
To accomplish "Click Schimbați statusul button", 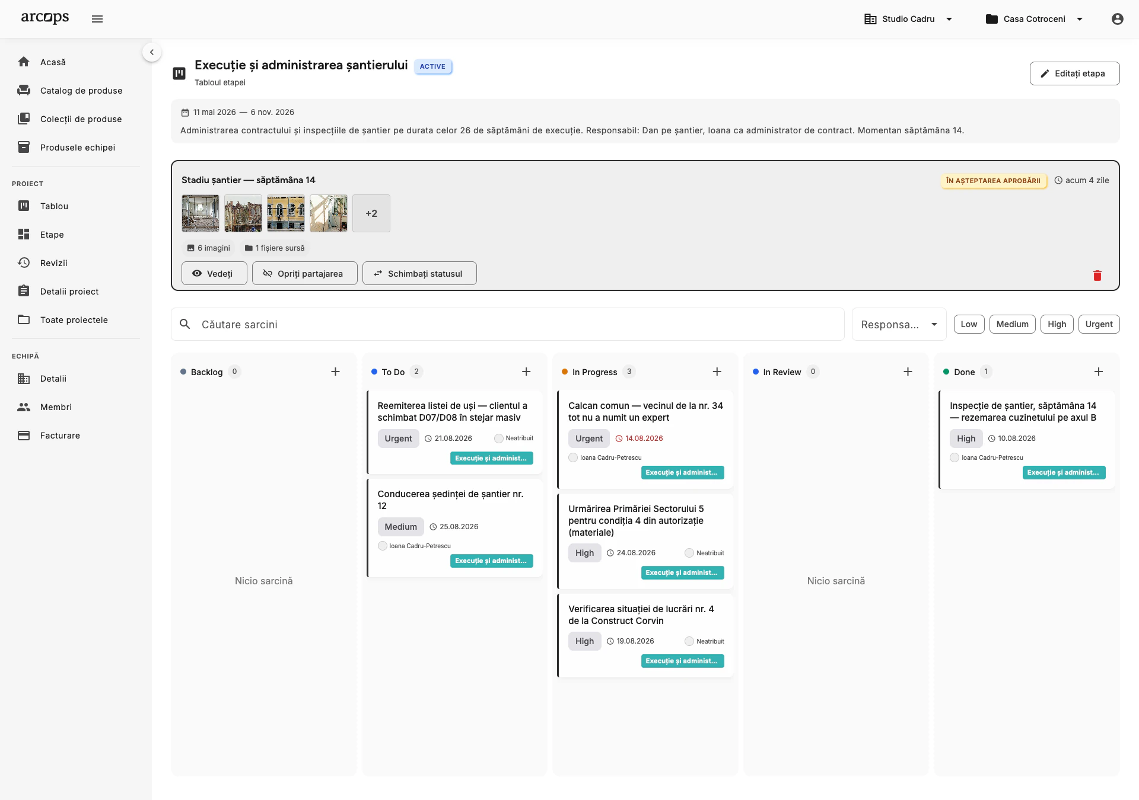I will point(419,273).
